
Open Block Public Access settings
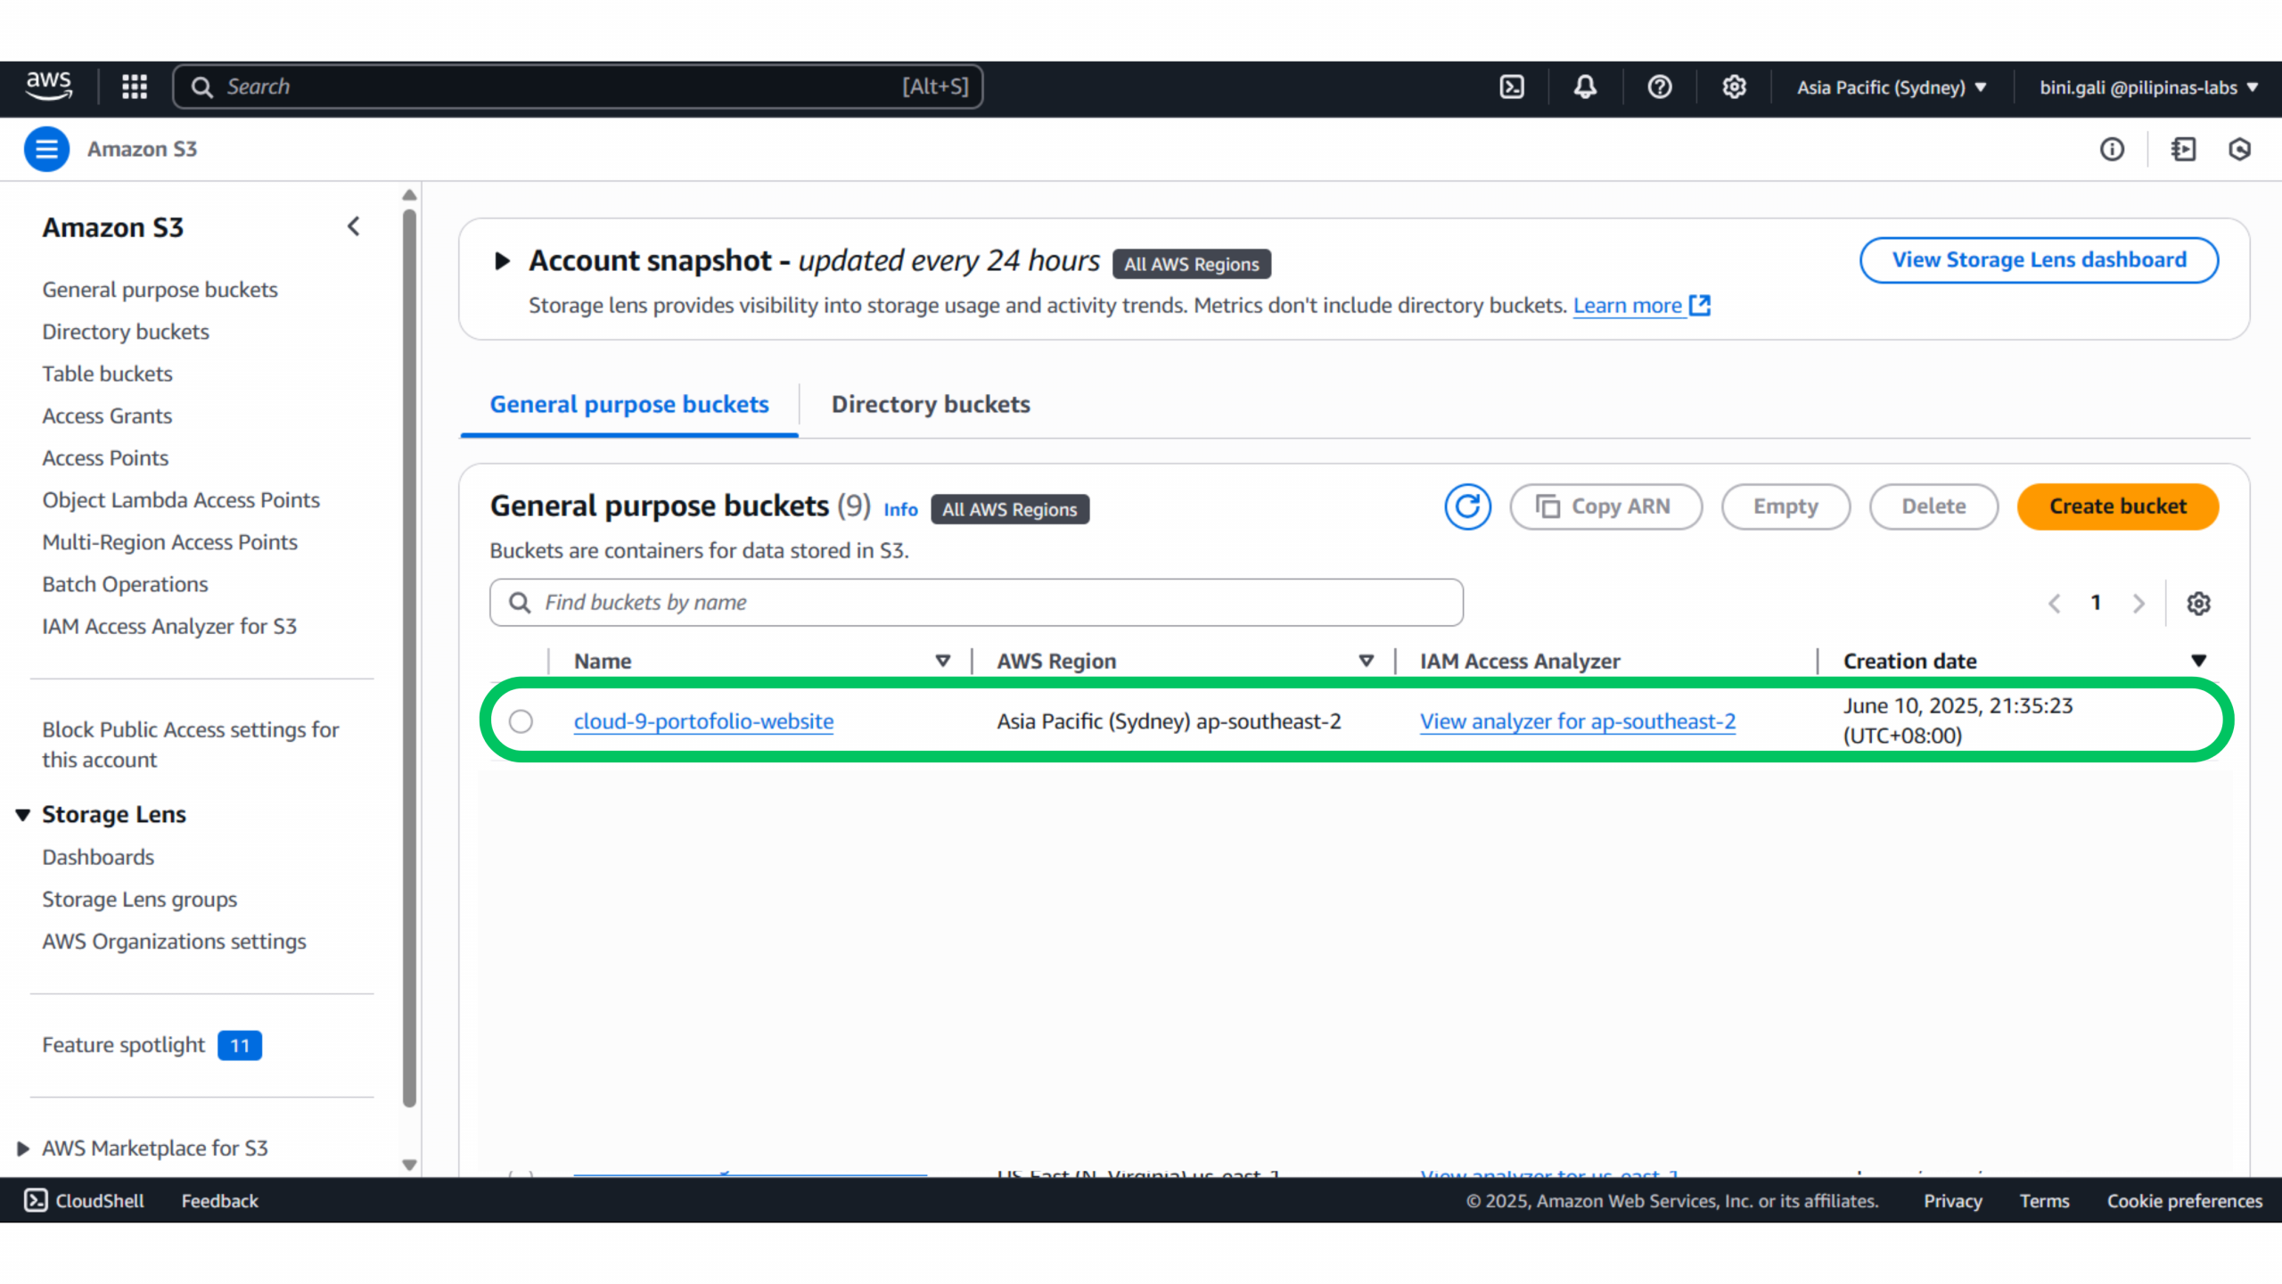coord(190,745)
